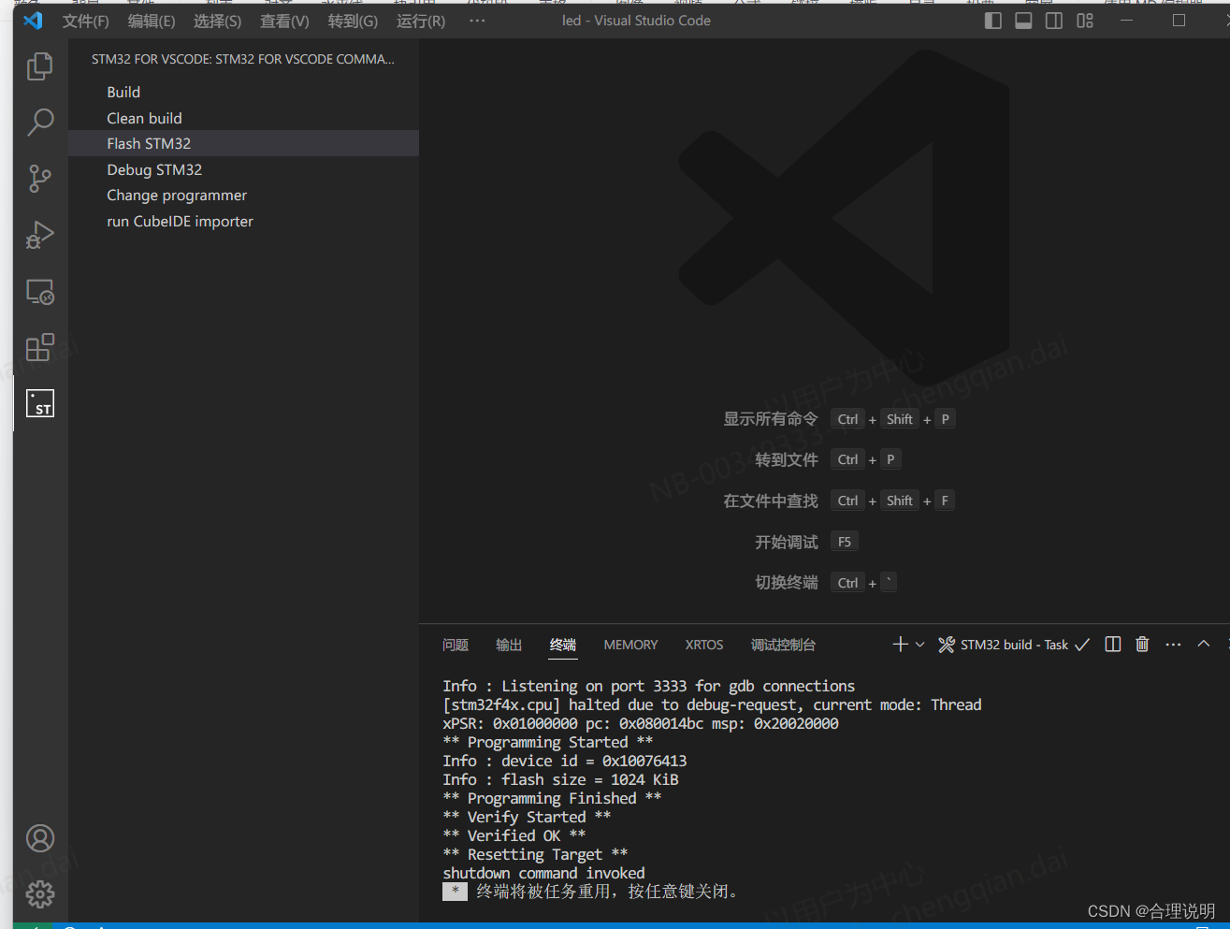The width and height of the screenshot is (1230, 929).
Task: Maximize panel with the chevron up
Action: (1204, 645)
